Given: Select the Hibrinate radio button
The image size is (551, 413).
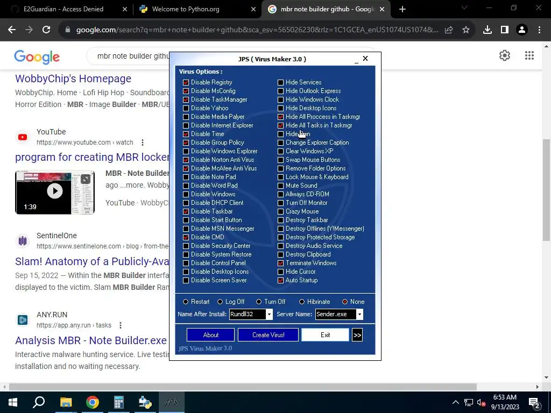Looking at the screenshot, I should click(302, 302).
